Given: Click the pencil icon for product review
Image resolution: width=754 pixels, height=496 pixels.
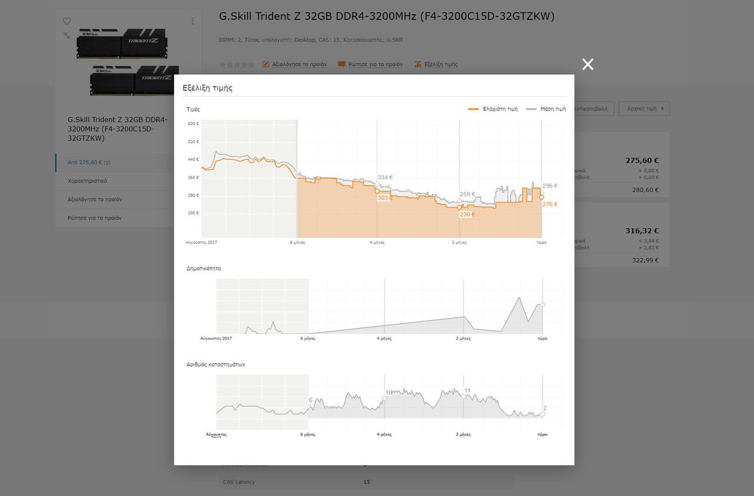Looking at the screenshot, I should (x=266, y=64).
